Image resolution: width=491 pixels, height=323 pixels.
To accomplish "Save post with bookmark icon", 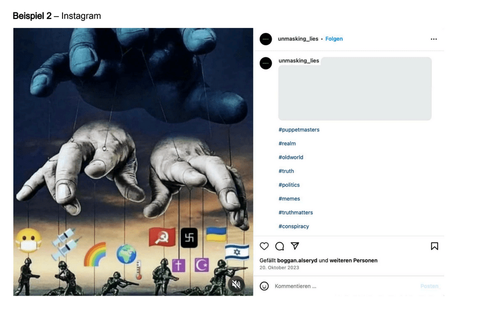I will pyautogui.click(x=434, y=246).
